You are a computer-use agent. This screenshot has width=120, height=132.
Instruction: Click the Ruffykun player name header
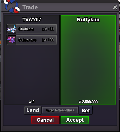click(88, 20)
